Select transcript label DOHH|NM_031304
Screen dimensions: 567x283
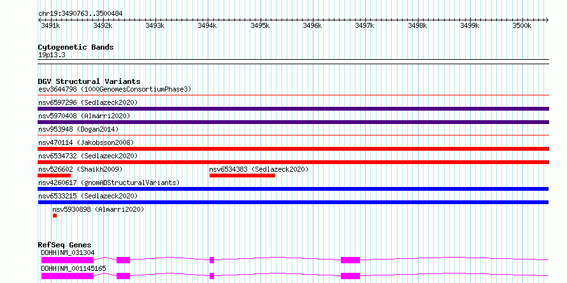(x=68, y=252)
